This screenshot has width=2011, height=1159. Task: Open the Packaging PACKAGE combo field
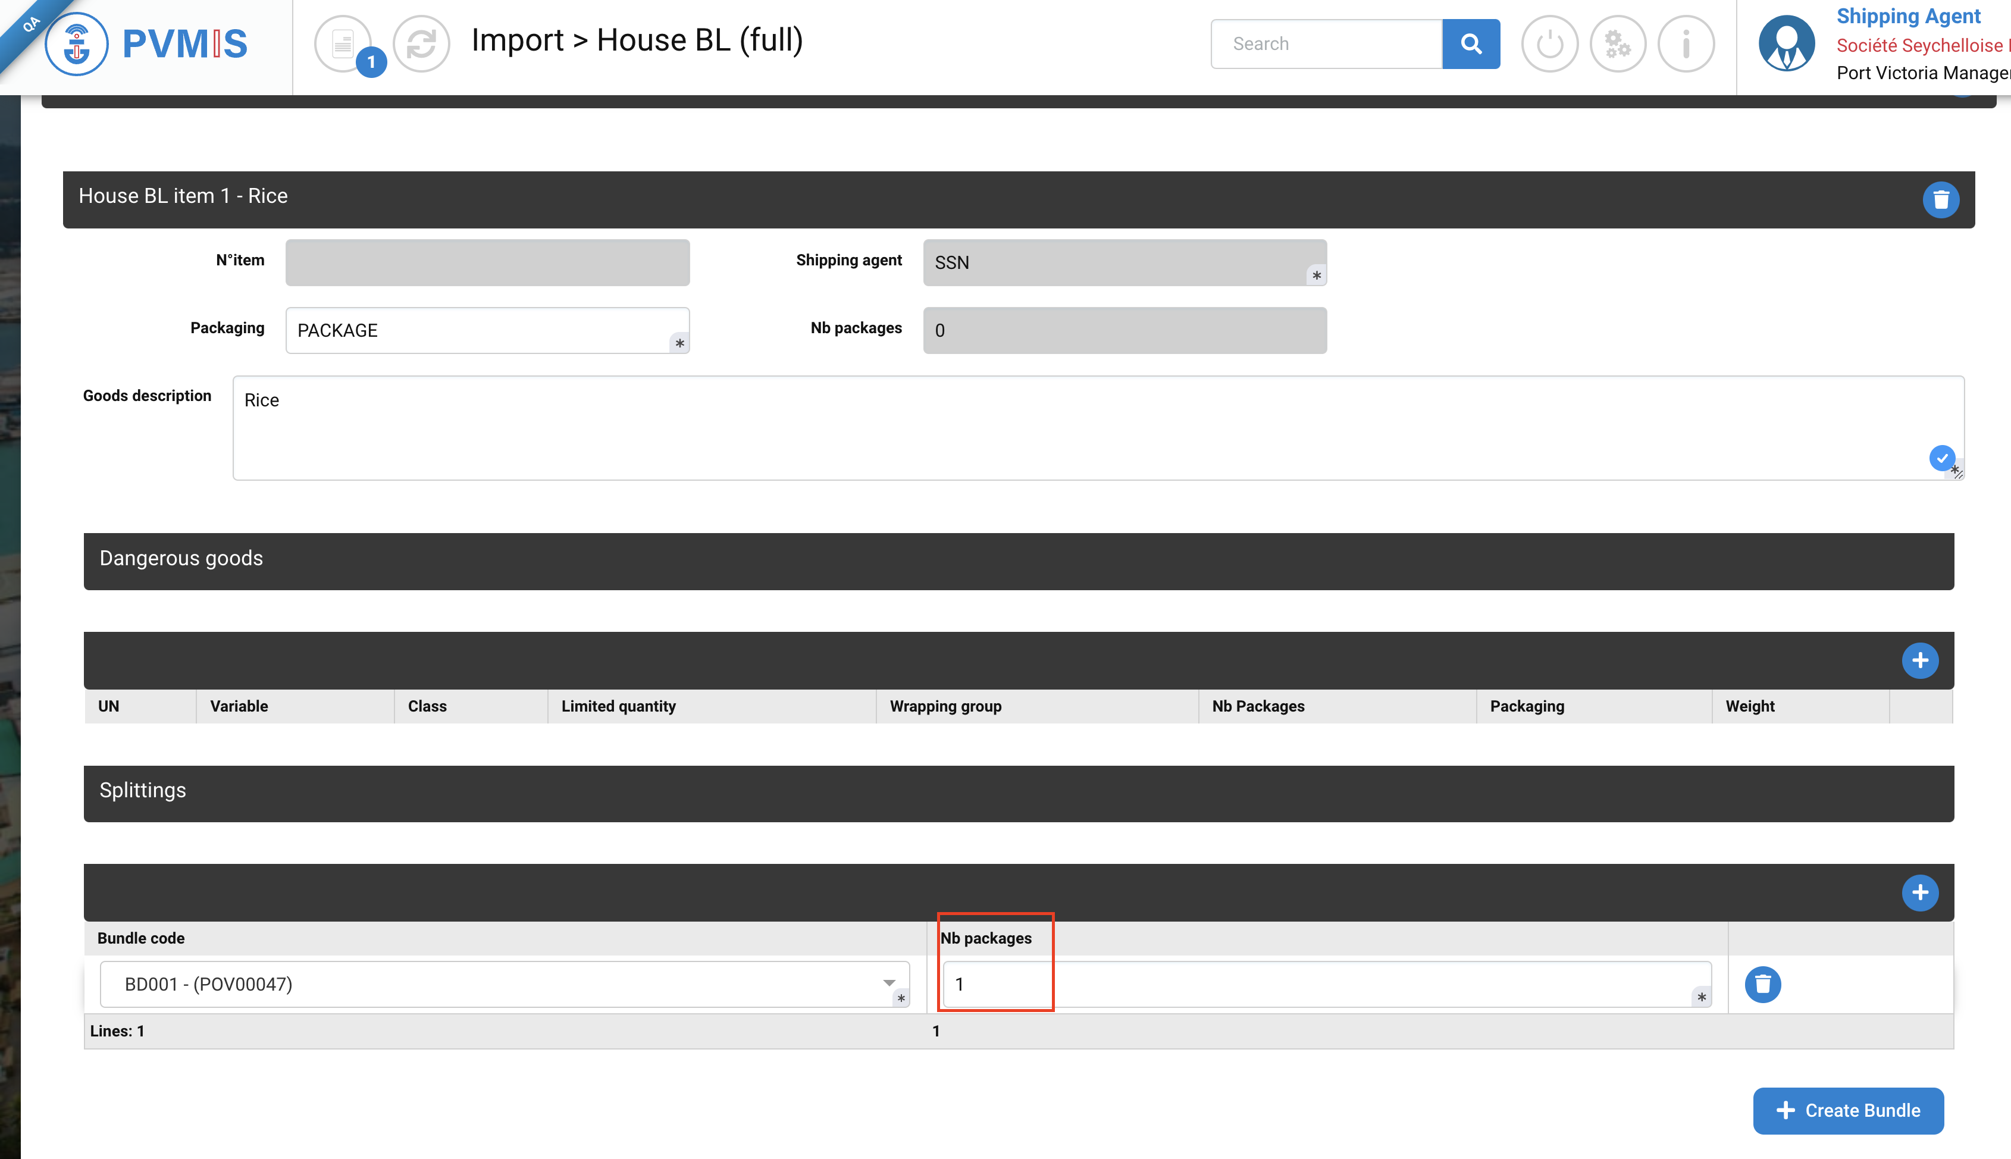point(486,330)
